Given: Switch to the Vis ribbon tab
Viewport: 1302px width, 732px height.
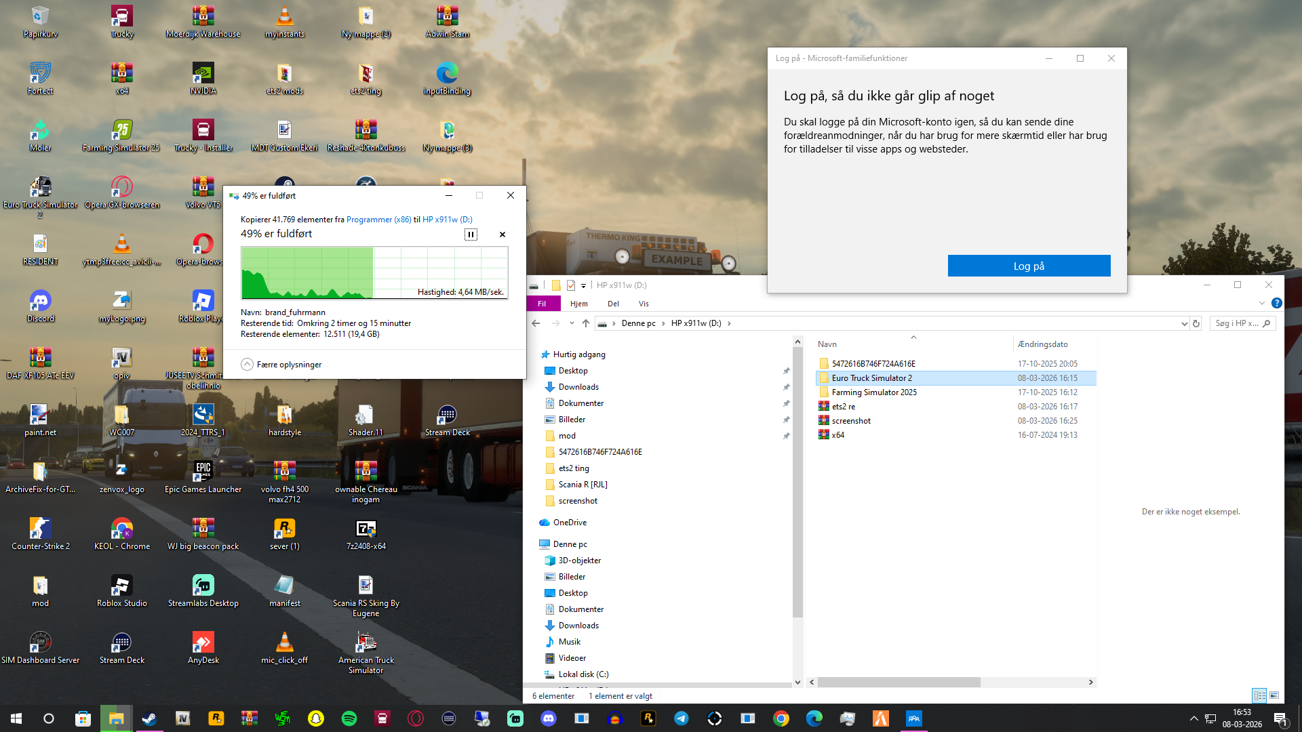Looking at the screenshot, I should click(644, 304).
